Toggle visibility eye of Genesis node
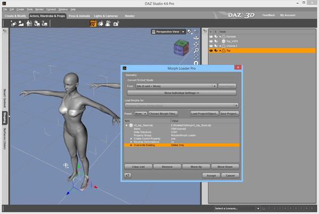 (211, 37)
